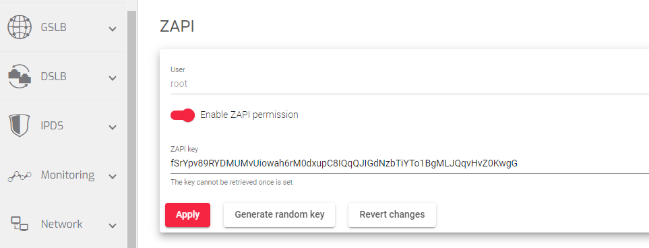The image size is (649, 248).
Task: Open the DSLB sidebar section
Action: 63,77
